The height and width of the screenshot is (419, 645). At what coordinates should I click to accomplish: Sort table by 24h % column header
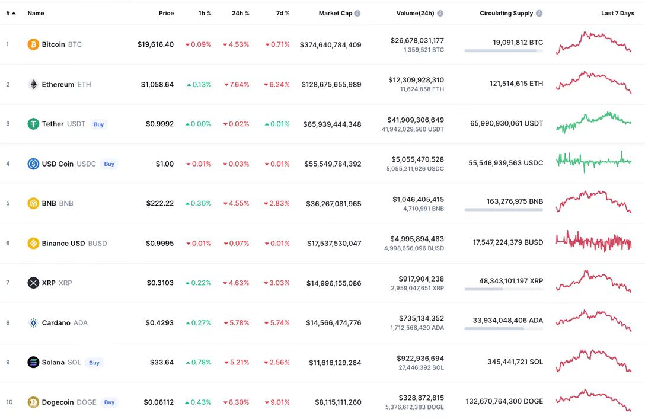(x=240, y=13)
